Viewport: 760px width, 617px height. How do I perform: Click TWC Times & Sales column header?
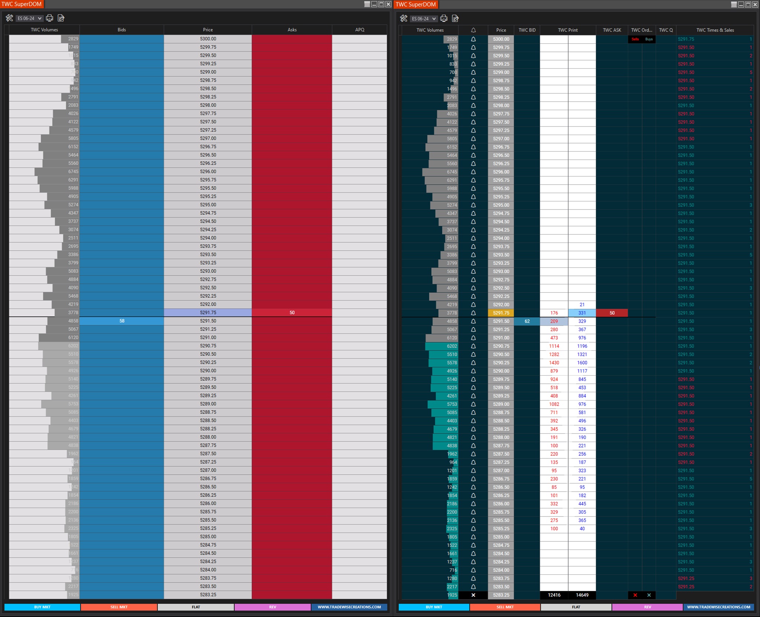pos(715,30)
